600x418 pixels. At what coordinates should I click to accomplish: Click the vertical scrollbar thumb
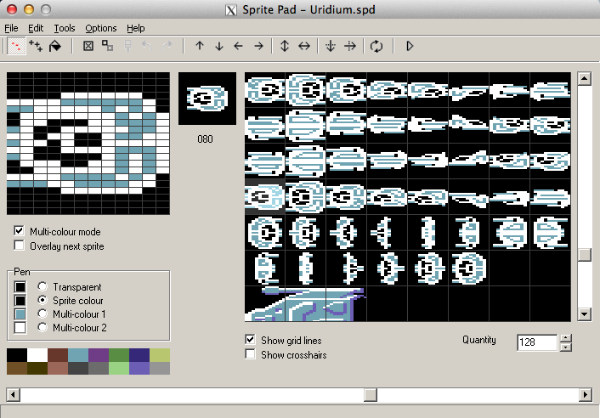[585, 255]
